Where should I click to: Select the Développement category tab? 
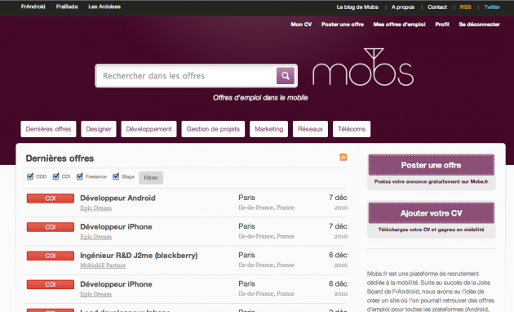click(148, 129)
